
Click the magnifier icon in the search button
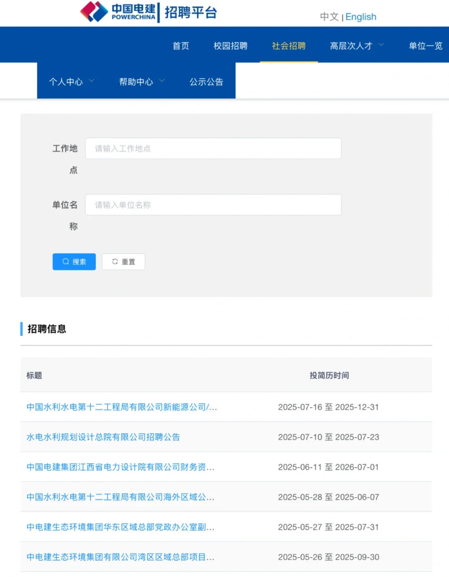point(66,261)
